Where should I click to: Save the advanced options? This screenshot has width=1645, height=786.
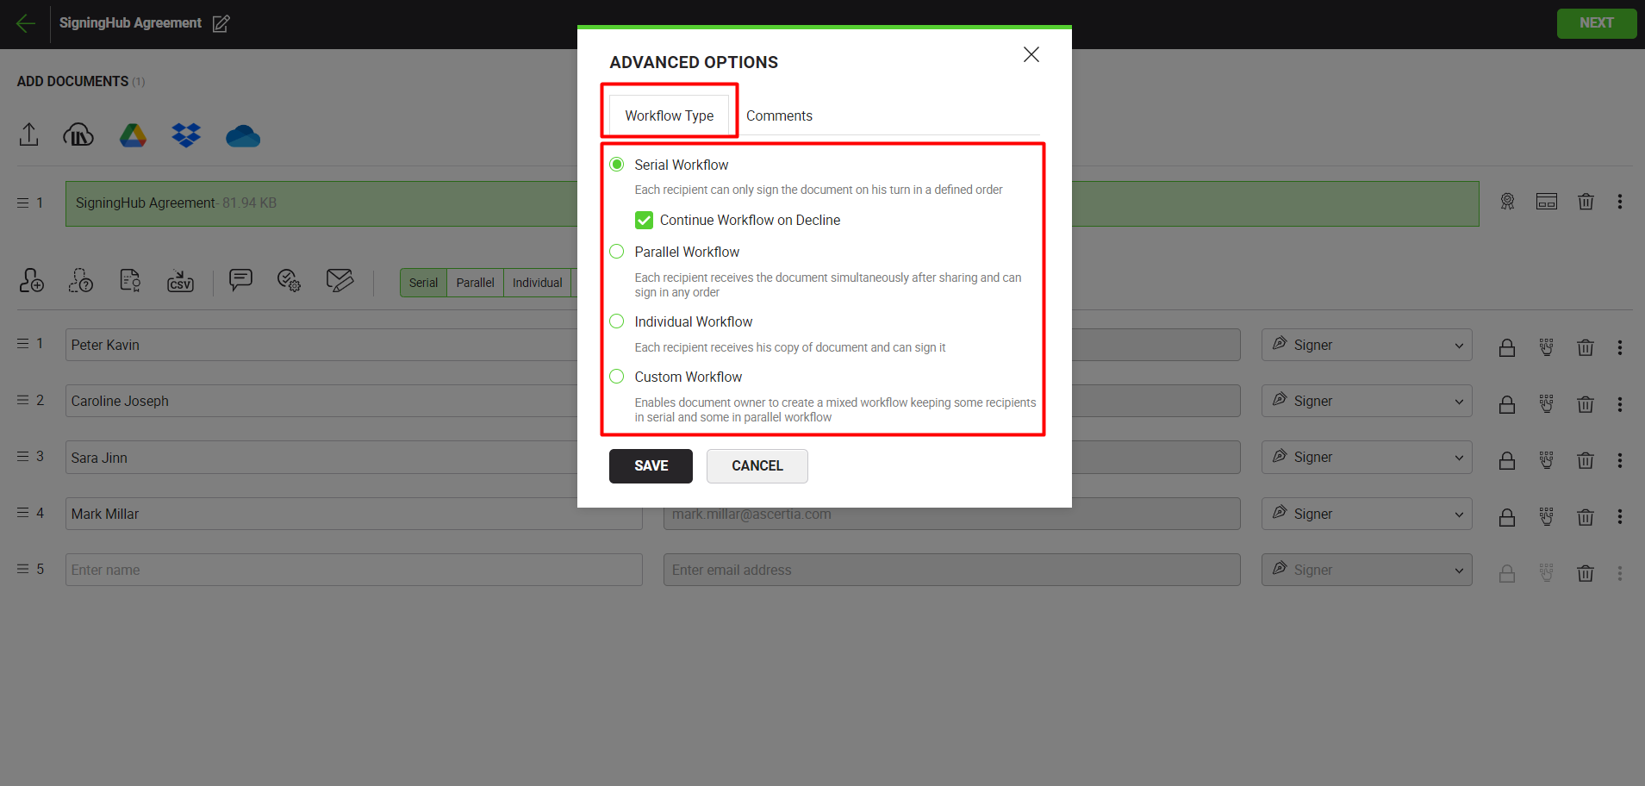(651, 465)
